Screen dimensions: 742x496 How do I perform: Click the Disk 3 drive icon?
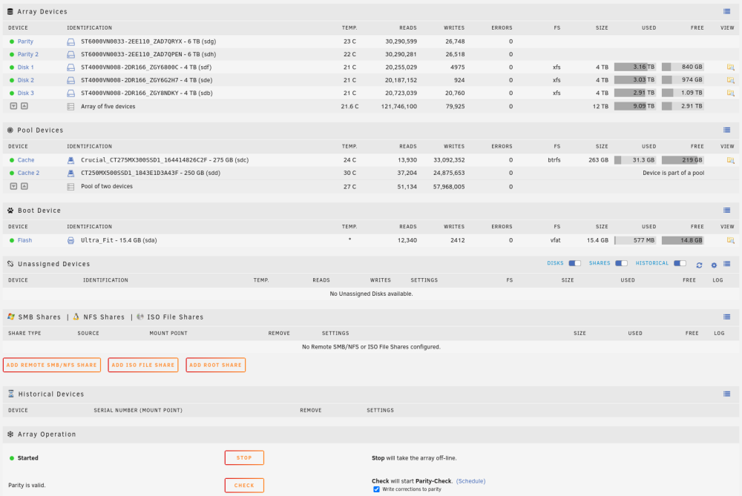[70, 93]
